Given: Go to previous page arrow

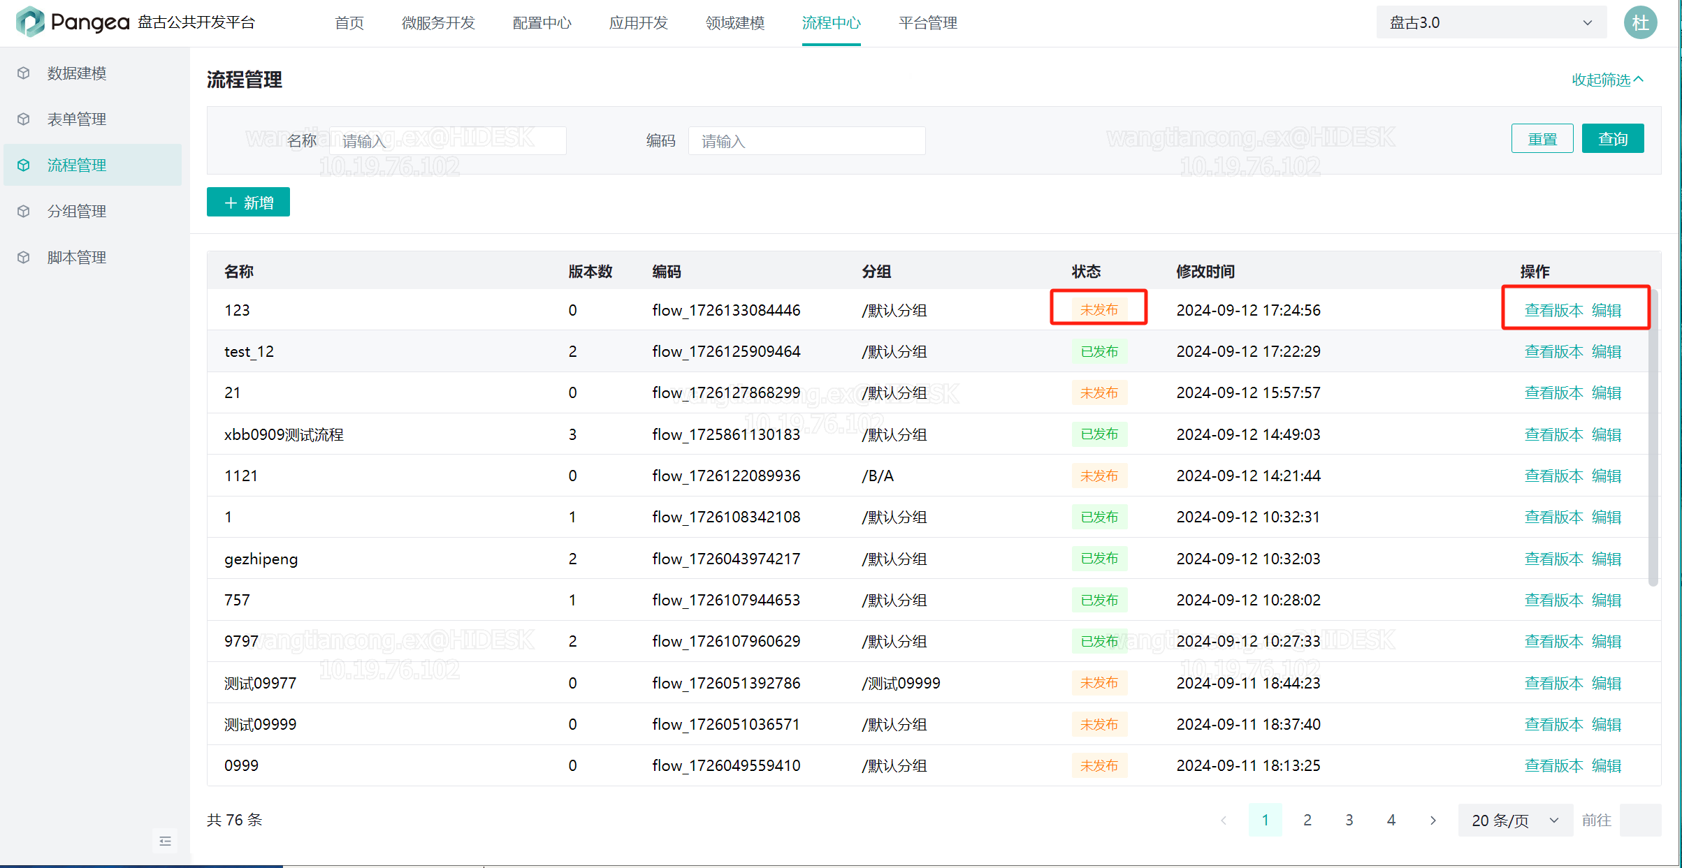Looking at the screenshot, I should pyautogui.click(x=1224, y=820).
